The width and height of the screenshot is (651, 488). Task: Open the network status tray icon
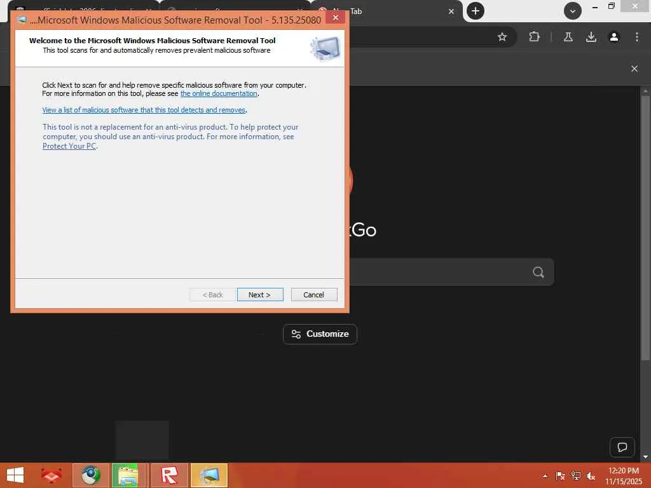tap(576, 476)
